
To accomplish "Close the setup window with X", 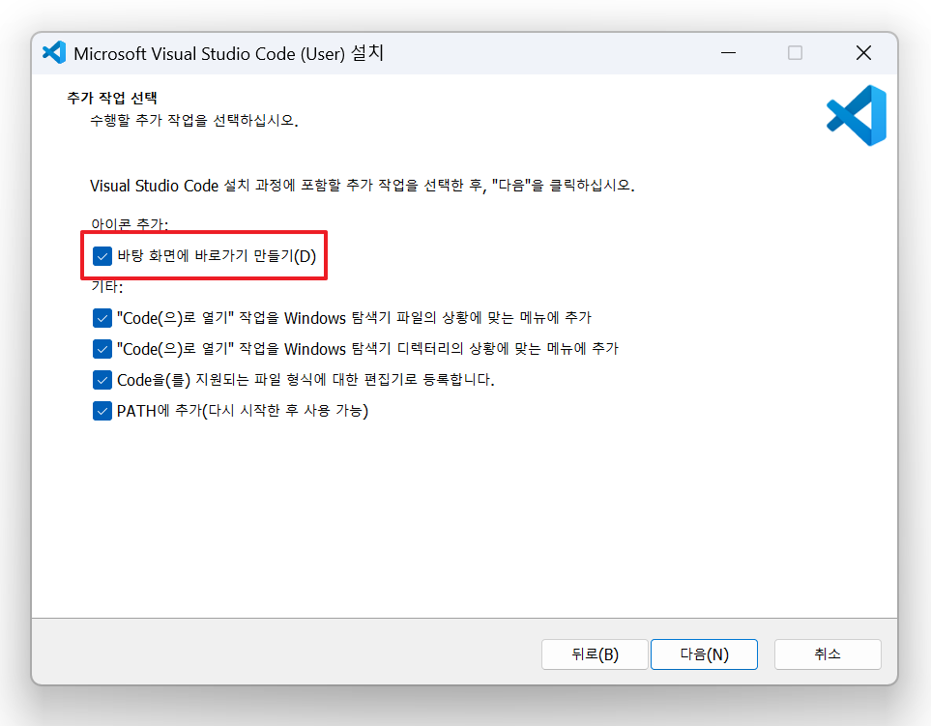I will [863, 53].
